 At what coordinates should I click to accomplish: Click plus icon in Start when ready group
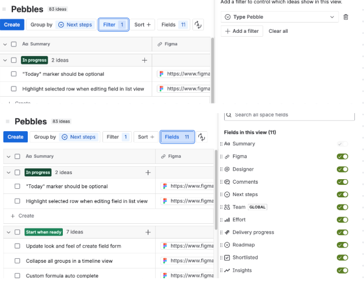[148, 232]
